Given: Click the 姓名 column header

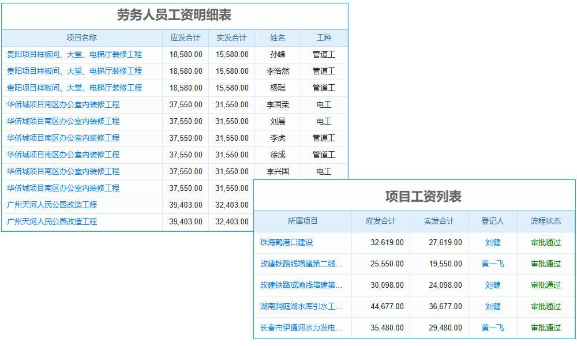Looking at the screenshot, I should [278, 37].
